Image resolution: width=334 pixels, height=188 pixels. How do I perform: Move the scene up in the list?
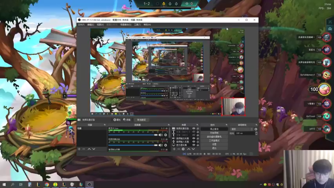pos(89,149)
